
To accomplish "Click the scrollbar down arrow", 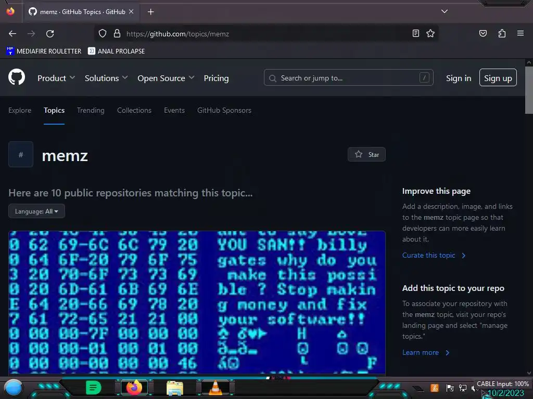I will pos(529,373).
